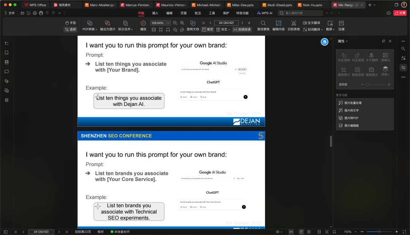Click 向右旋转 rotate right
Viewport: 410px width, 235px height.
(x=344, y=57)
